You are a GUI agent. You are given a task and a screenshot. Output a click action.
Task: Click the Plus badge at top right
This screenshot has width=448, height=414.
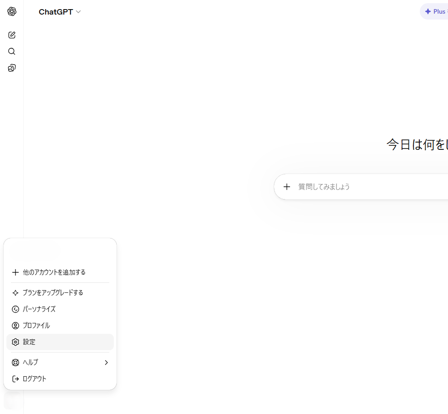pos(435,12)
